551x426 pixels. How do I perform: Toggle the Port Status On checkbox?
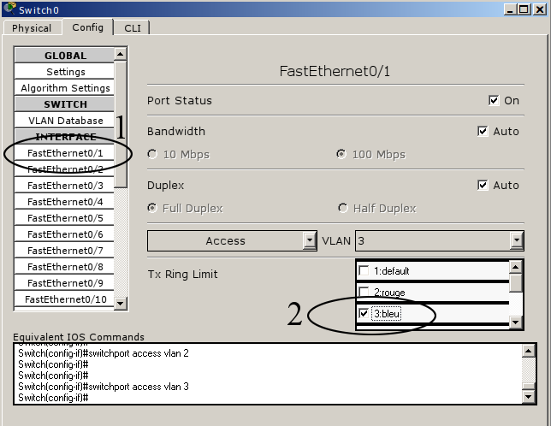494,100
